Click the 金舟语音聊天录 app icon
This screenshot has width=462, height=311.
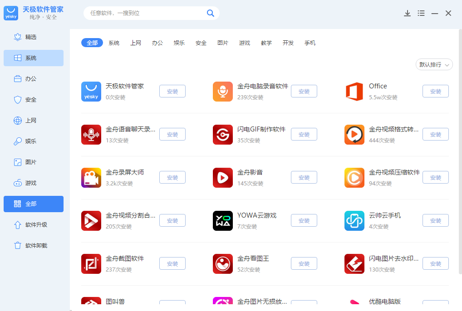(x=91, y=135)
